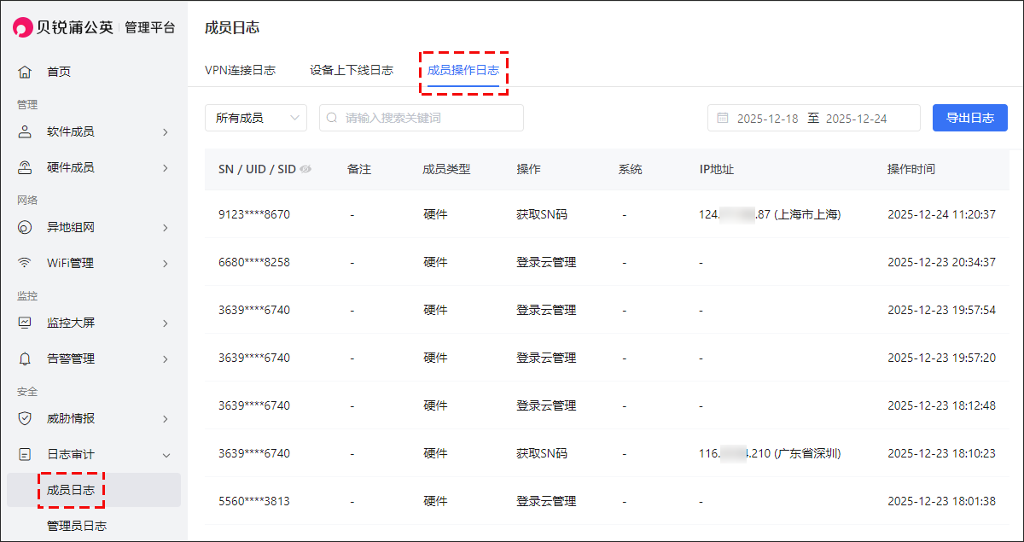
Task: Open 管理员日志 in the sidebar
Action: point(77,526)
